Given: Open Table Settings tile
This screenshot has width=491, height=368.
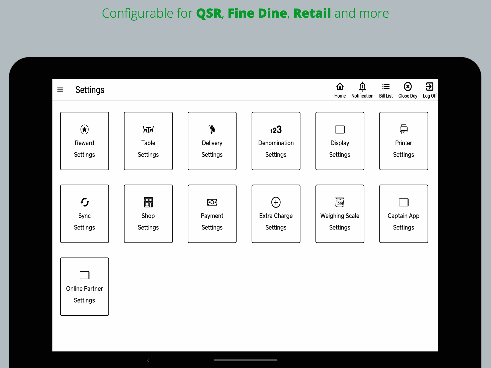Looking at the screenshot, I should coord(148,141).
